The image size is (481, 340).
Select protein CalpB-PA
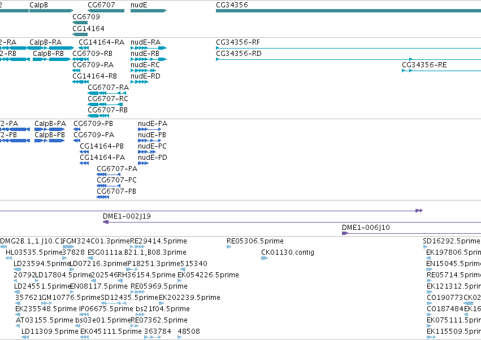(x=49, y=129)
